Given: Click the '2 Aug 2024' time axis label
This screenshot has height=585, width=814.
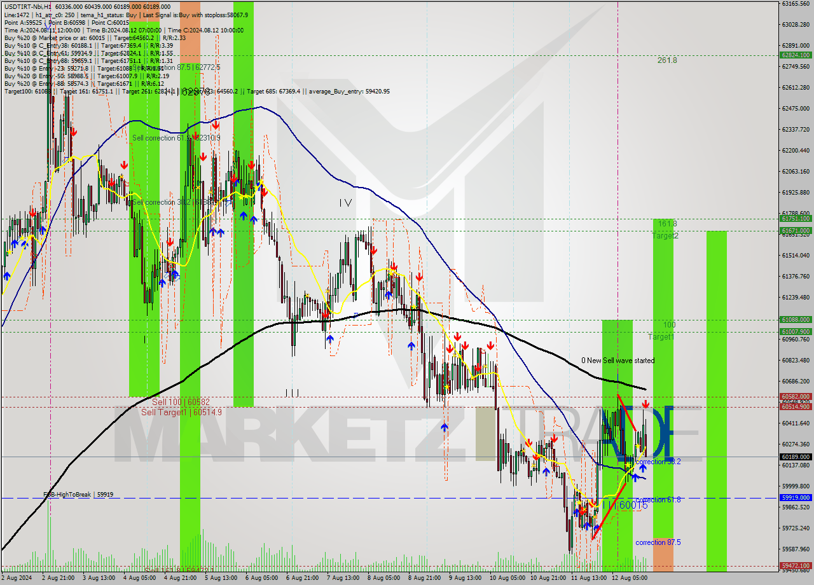Looking at the screenshot, I should [x=17, y=578].
